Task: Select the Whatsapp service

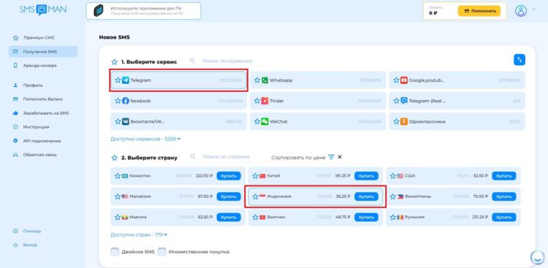Action: (x=317, y=80)
